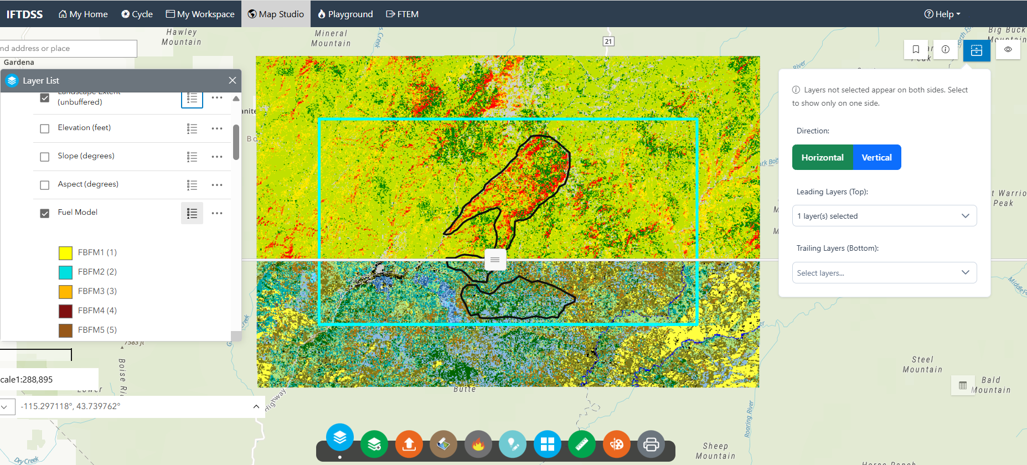Open options menu for Fuel Model layer

click(217, 213)
